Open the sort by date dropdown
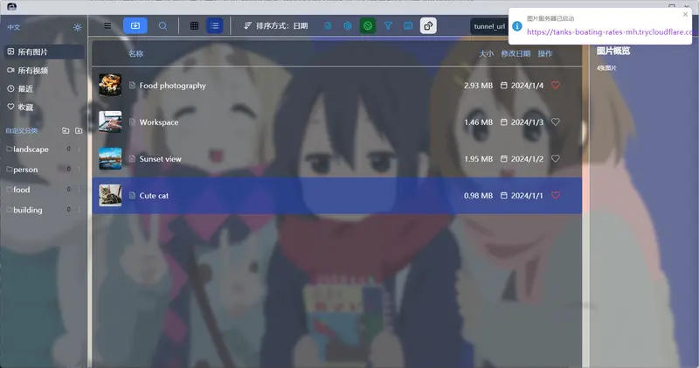699x368 pixels. (x=275, y=26)
